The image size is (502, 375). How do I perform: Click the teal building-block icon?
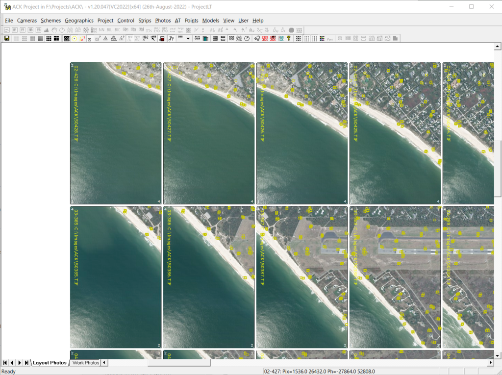point(205,38)
